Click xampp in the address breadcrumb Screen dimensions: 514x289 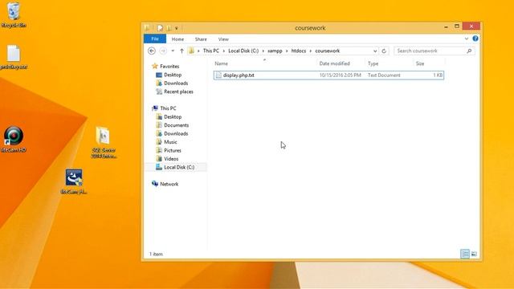click(x=275, y=51)
